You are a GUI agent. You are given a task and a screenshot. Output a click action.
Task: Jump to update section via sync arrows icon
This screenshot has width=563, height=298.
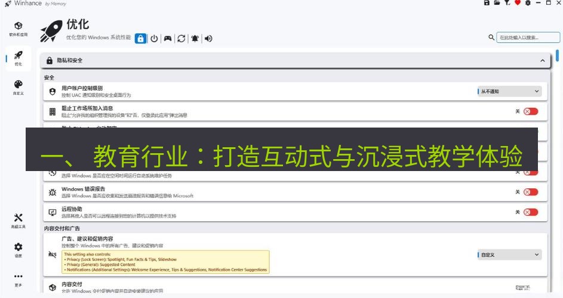(x=181, y=38)
